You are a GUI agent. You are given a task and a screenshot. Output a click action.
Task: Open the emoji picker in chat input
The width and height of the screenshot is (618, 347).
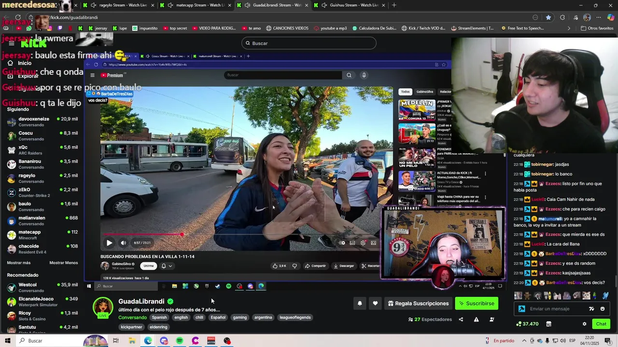603,309
